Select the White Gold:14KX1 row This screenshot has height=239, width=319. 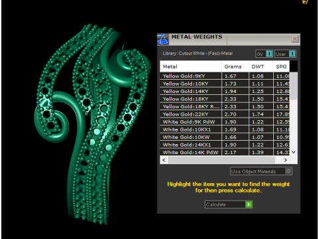tap(225, 145)
